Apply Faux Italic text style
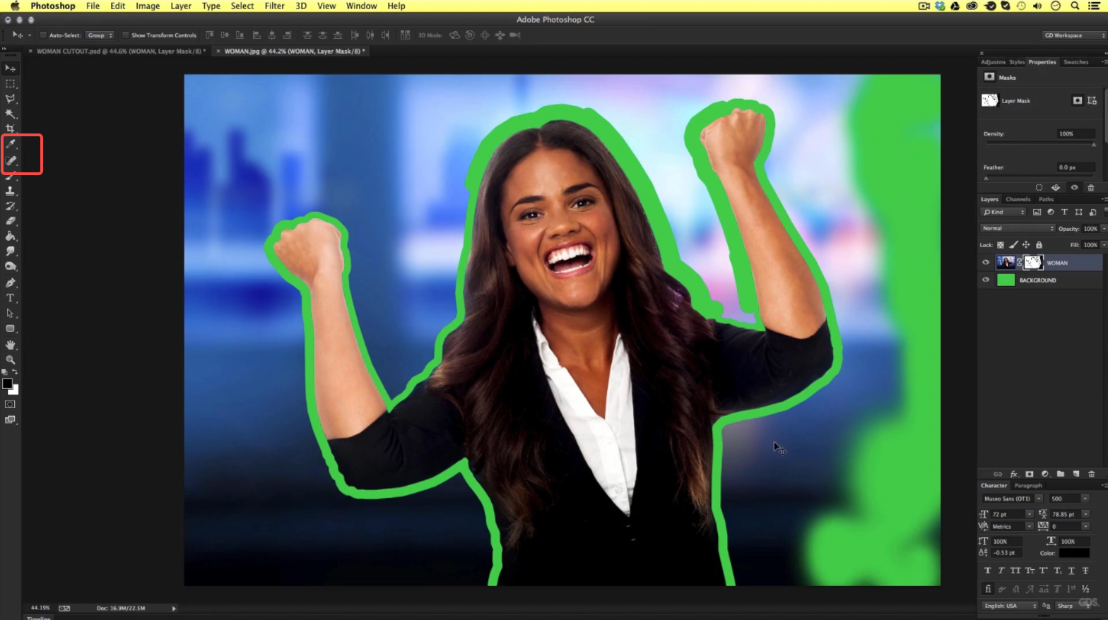The image size is (1108, 620). 1001,571
